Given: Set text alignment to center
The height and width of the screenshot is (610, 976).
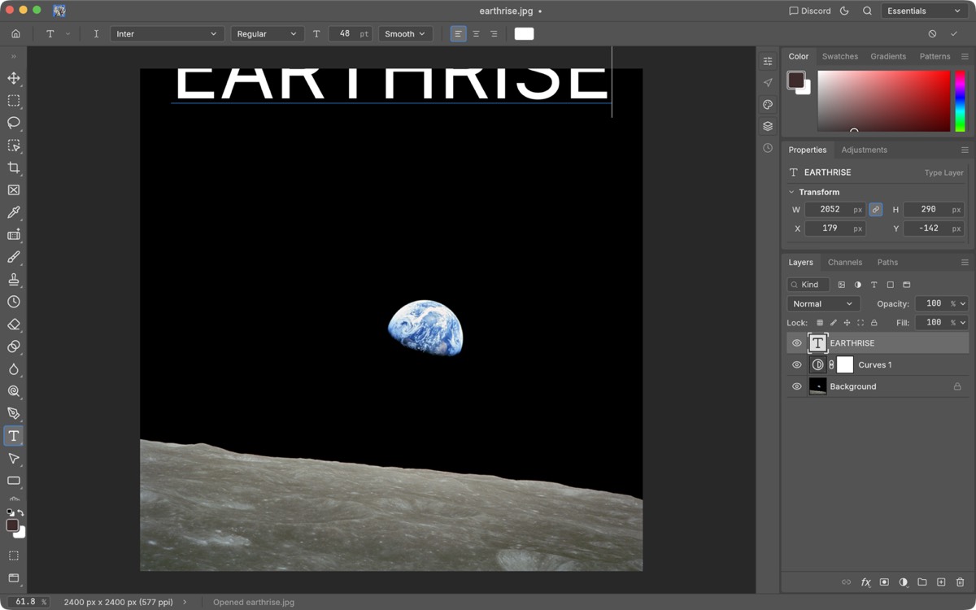Looking at the screenshot, I should click(x=476, y=34).
